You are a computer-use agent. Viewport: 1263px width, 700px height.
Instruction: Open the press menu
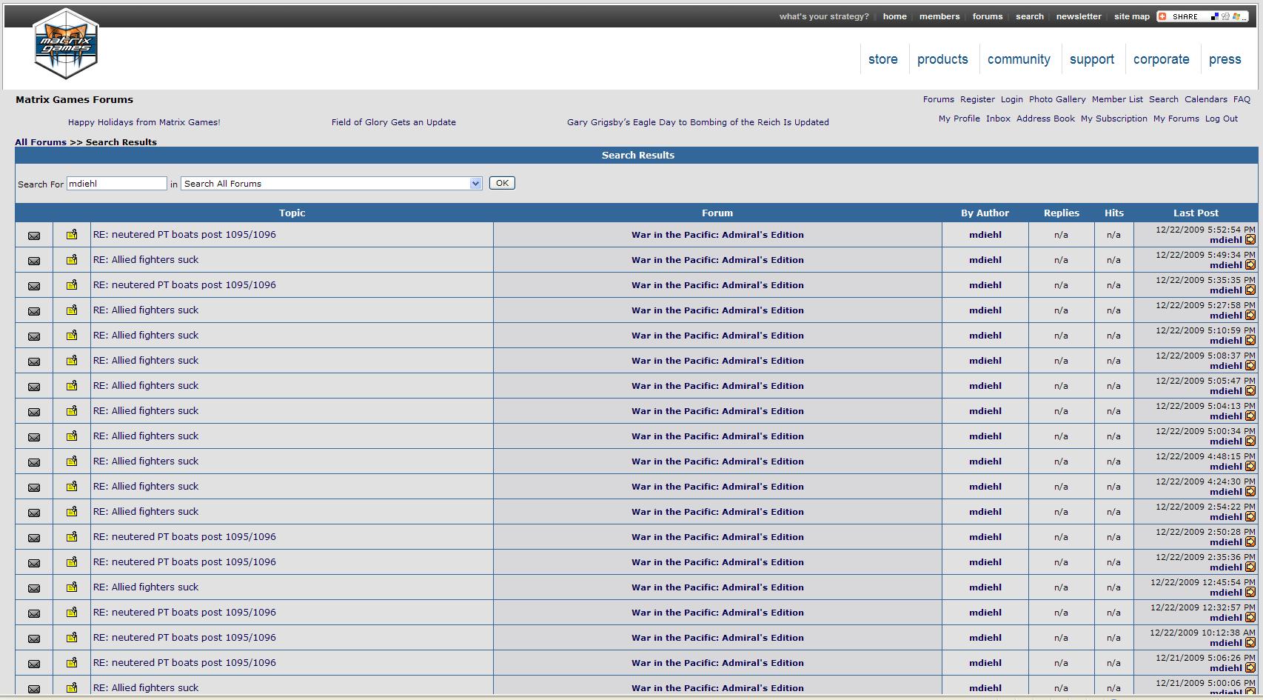point(1225,59)
